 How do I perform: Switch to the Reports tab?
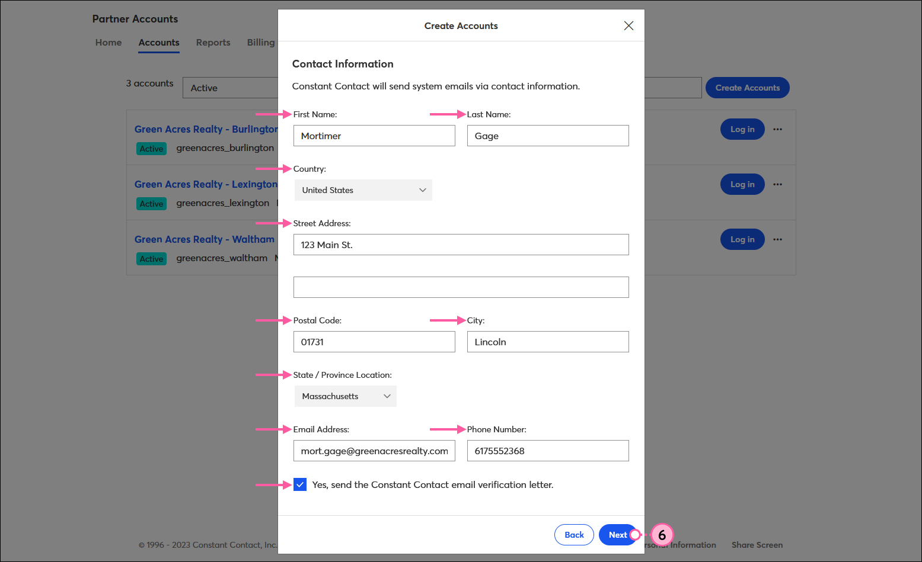(213, 43)
